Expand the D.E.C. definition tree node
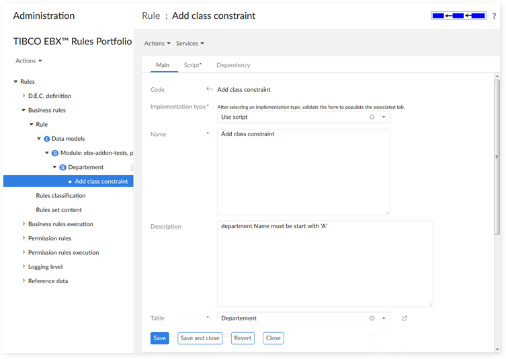This screenshot has width=506, height=359. pos(24,96)
